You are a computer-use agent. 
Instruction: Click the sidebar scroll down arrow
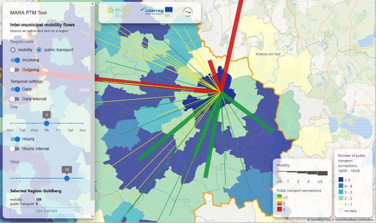coord(93,216)
